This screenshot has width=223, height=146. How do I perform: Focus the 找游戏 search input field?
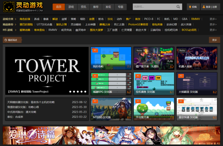[154, 7]
